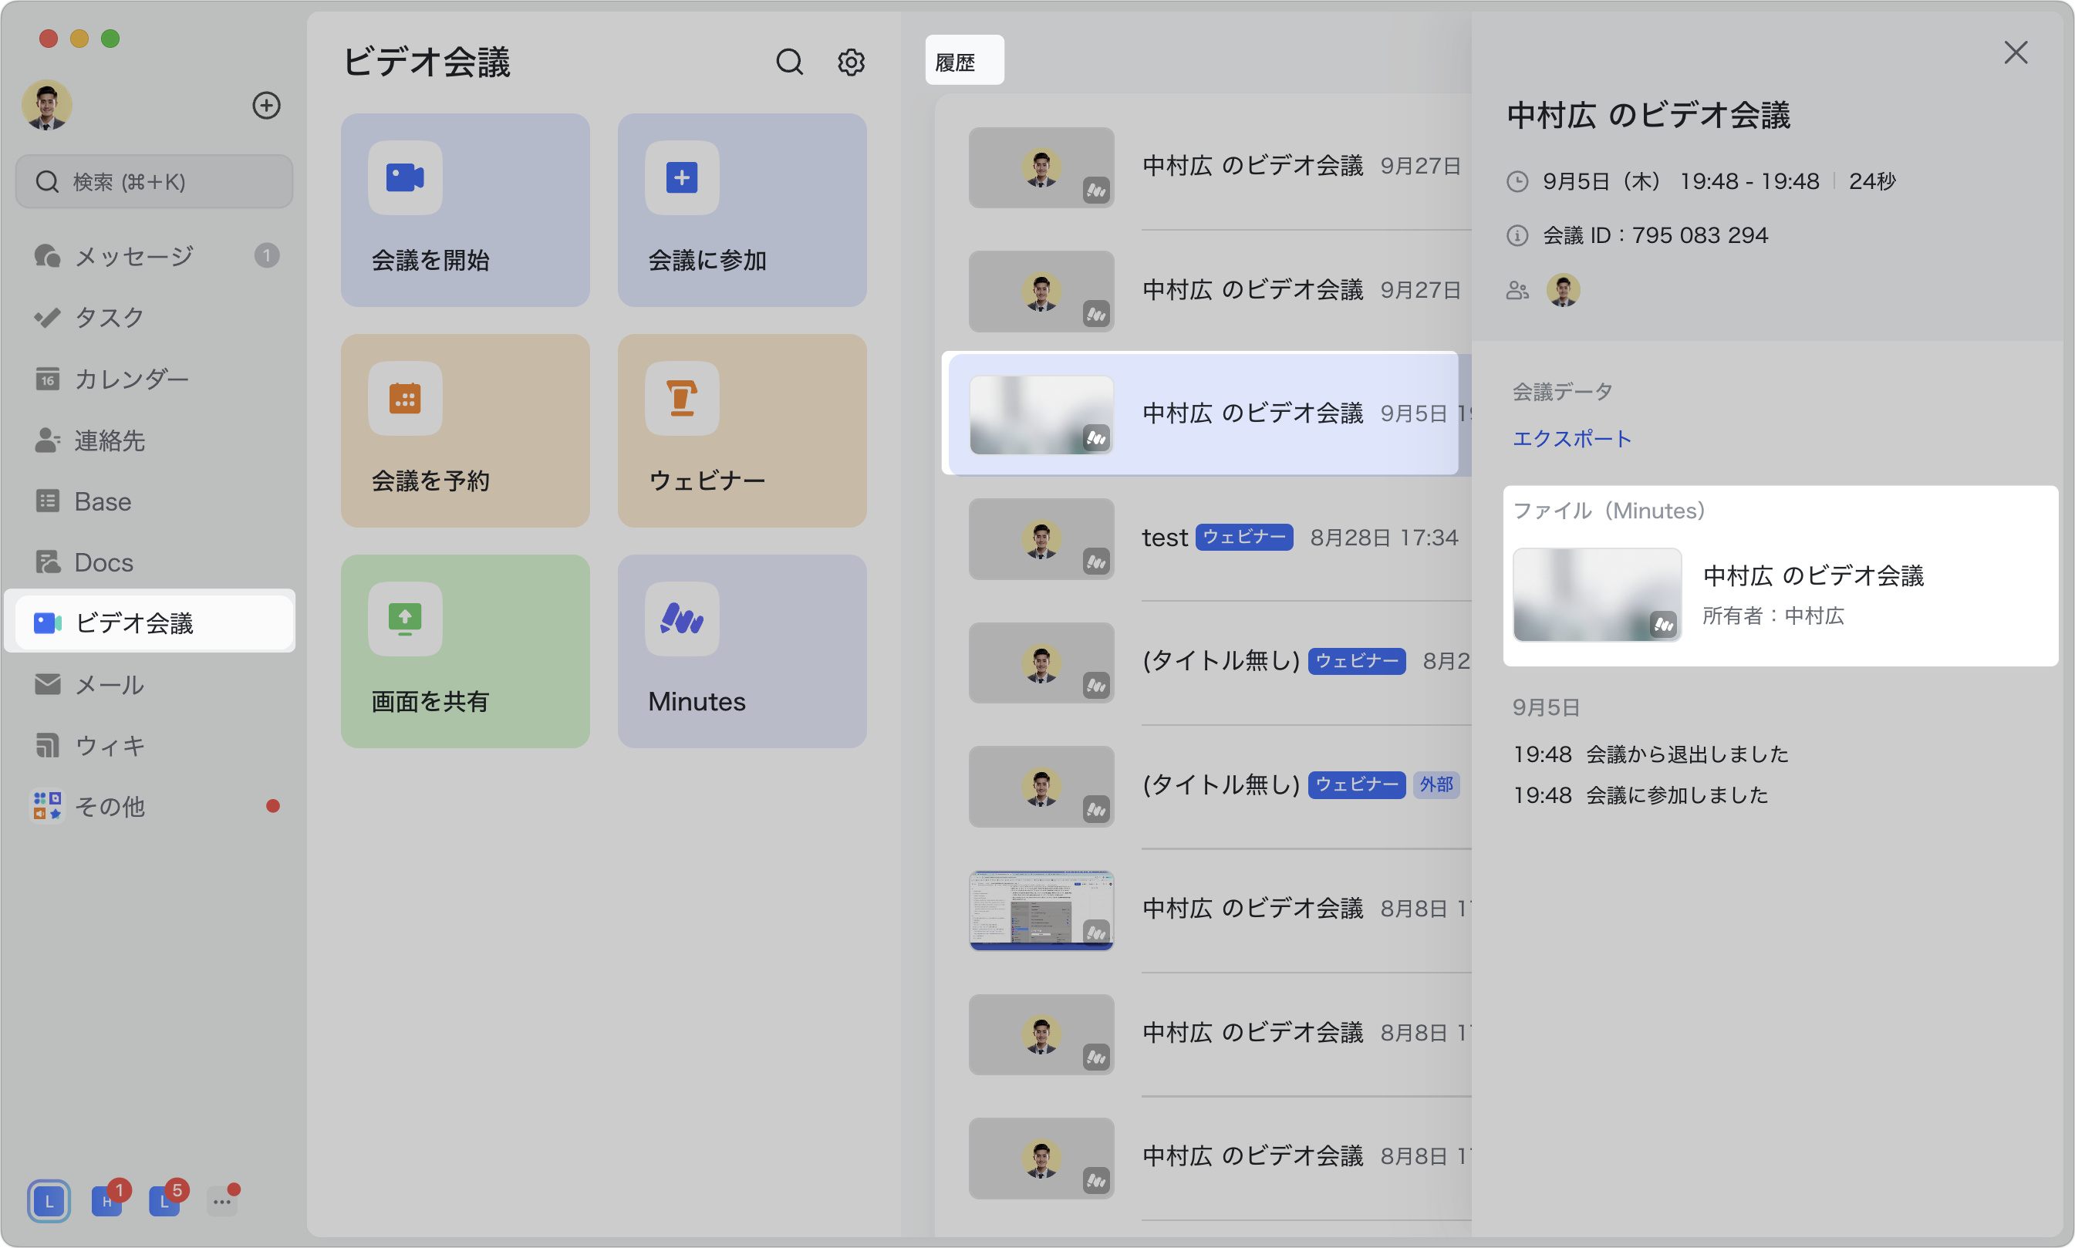2075x1248 pixels.
Task: Open the ウェビナー webinar tile
Action: pyautogui.click(x=741, y=430)
